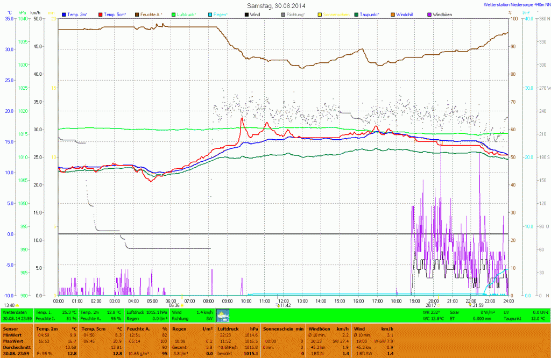Screen dimensions: 551x358
Task: Click the Wetterdaten date box
Action: point(17,315)
